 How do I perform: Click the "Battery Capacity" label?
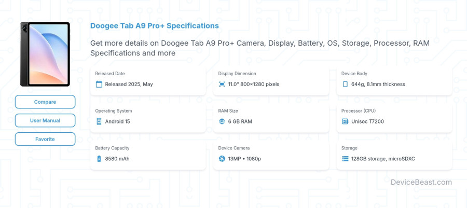112,148
